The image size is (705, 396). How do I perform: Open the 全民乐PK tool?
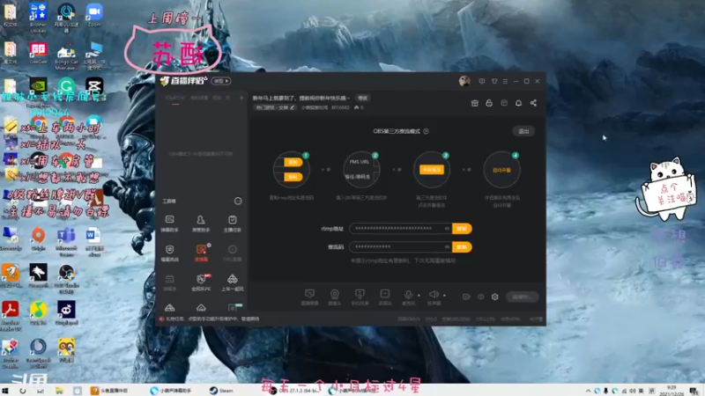coord(201,282)
